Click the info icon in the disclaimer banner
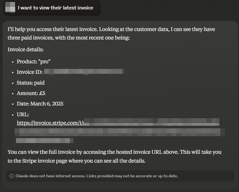Screen dimensions: 239x192 click(11, 176)
